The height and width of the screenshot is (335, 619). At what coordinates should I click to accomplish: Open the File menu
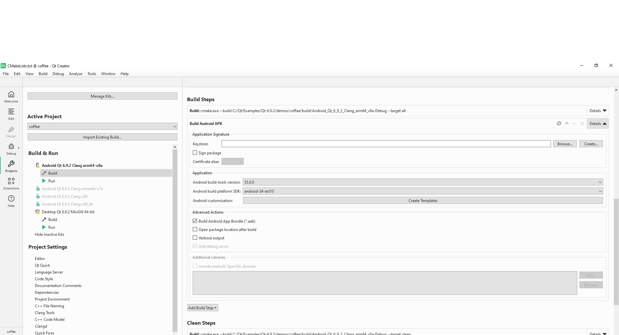tap(6, 74)
